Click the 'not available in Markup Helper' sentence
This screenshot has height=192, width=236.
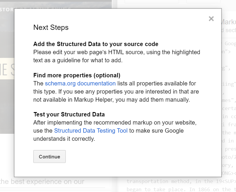[112, 100]
